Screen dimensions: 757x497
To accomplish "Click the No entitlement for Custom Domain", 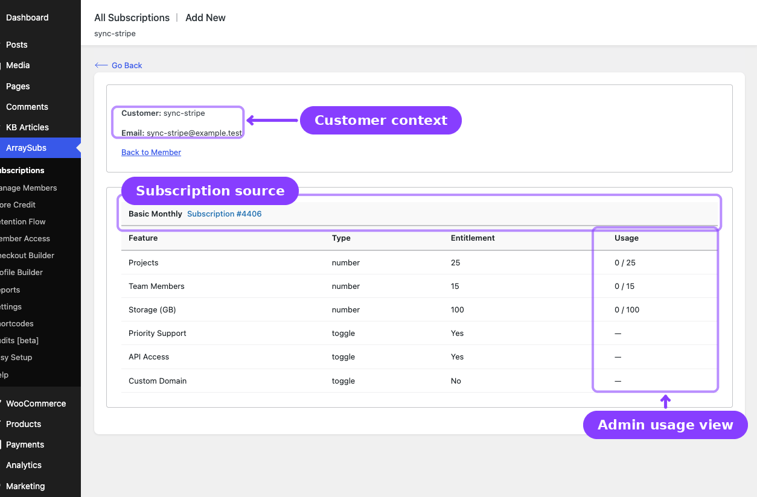I will 456,381.
